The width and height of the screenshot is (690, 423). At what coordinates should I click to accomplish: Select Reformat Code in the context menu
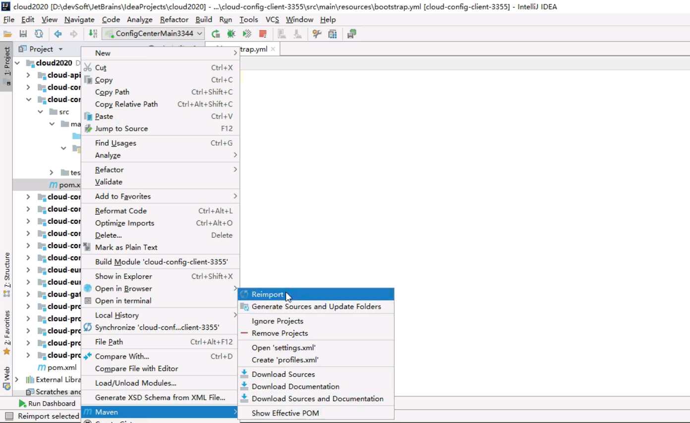click(160, 211)
